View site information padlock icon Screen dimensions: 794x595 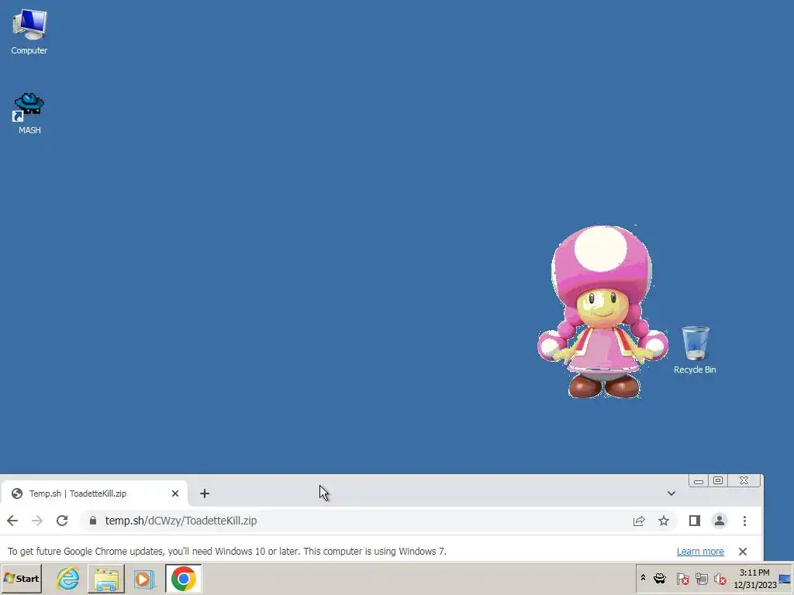93,521
